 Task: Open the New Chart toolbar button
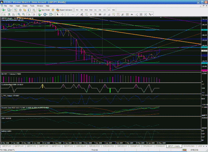point(3,10)
